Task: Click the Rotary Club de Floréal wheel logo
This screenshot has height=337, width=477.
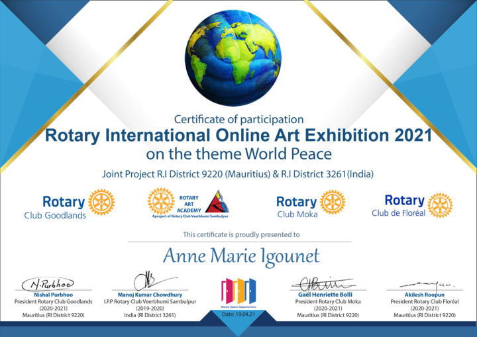Action: 440,205
